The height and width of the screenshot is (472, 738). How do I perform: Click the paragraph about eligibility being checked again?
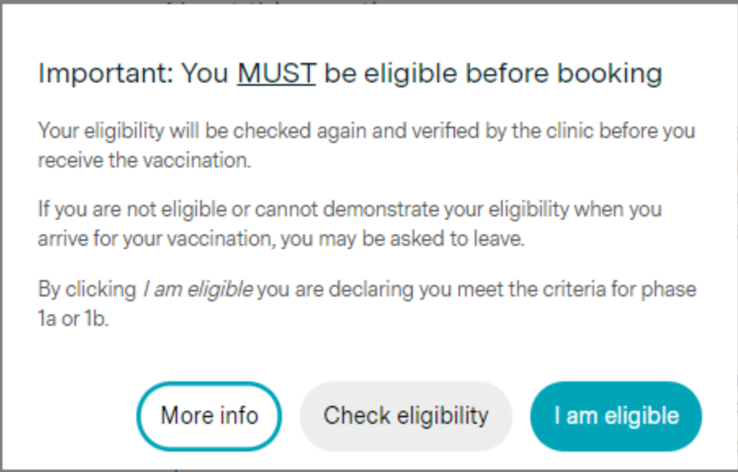[367, 145]
